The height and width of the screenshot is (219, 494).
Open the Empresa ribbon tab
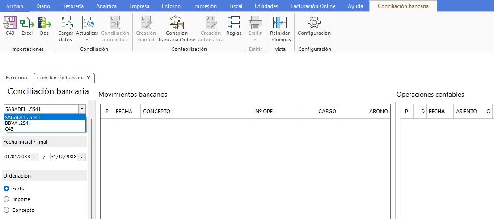click(139, 6)
